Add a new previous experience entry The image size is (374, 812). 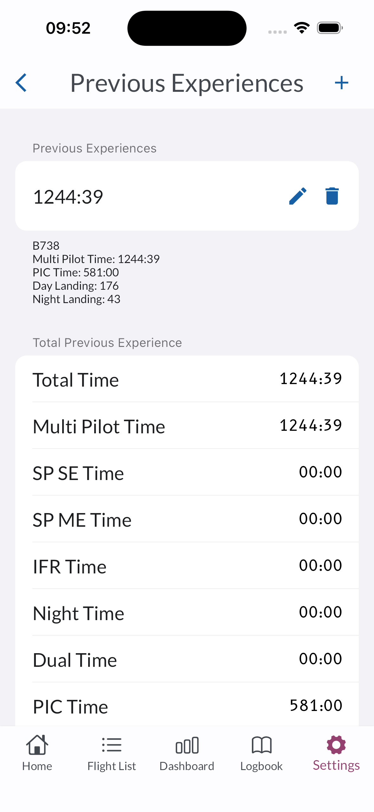coord(341,83)
